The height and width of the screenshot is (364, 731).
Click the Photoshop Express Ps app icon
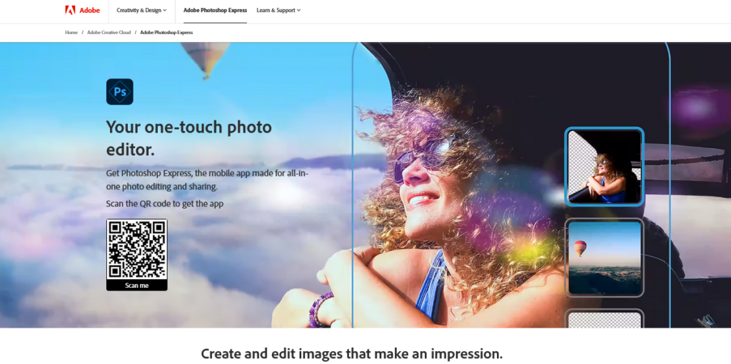click(120, 92)
